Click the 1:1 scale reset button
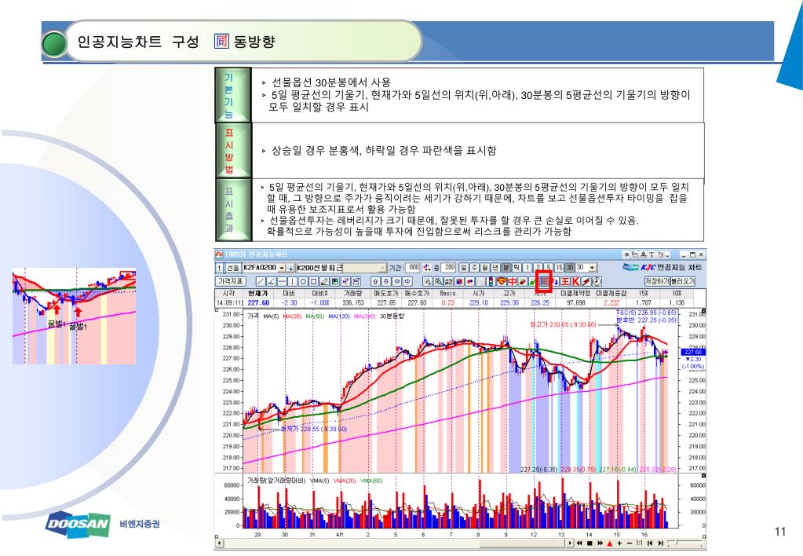Viewport: 803px width, 556px height. point(640,543)
